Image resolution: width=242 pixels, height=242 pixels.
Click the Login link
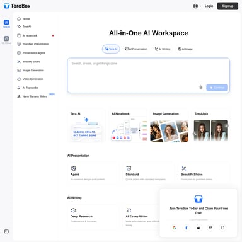point(209,6)
